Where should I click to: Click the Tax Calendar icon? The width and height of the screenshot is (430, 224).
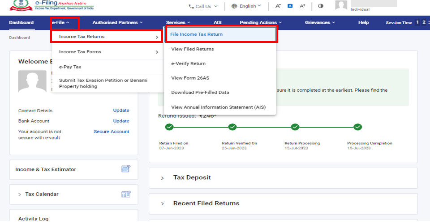pos(126,194)
